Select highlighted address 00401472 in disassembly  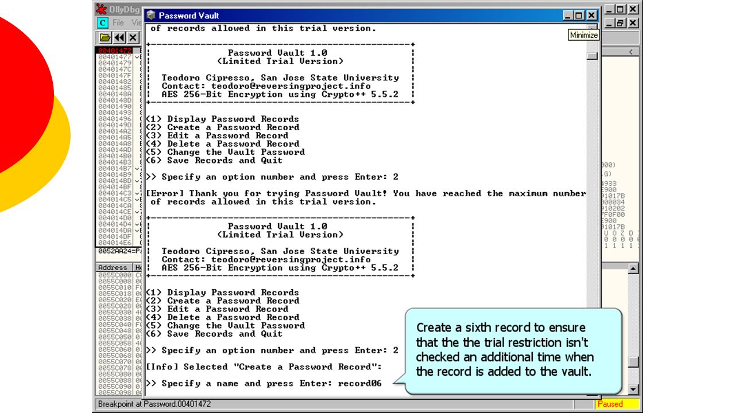coord(115,51)
